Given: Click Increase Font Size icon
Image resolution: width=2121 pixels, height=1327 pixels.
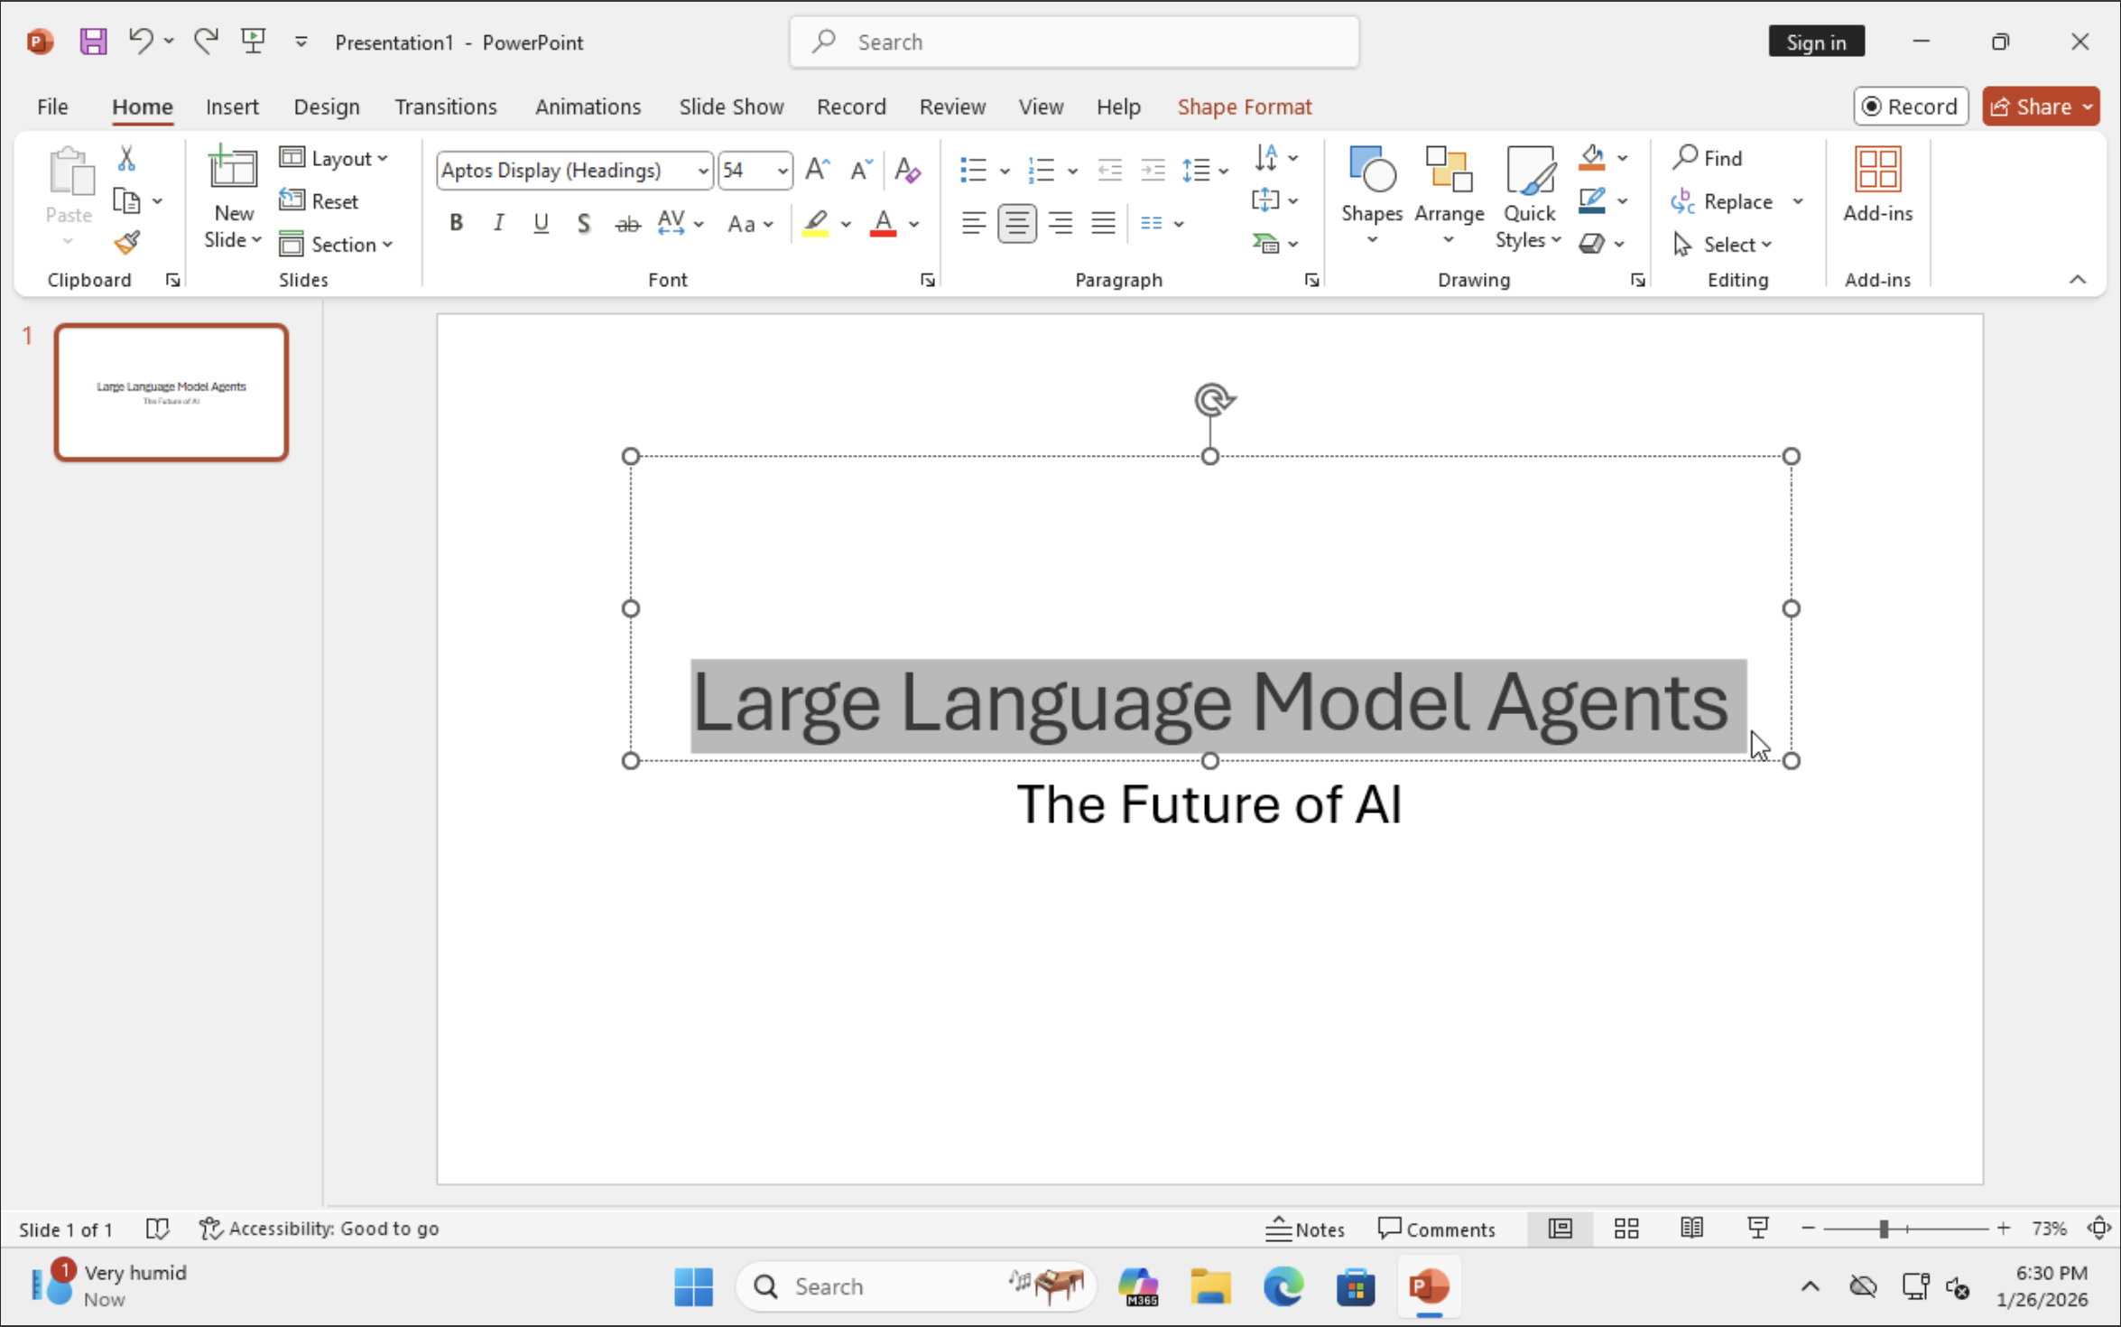Looking at the screenshot, I should 817,170.
